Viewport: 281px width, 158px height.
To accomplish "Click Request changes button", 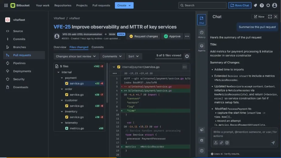I will (144, 36).
